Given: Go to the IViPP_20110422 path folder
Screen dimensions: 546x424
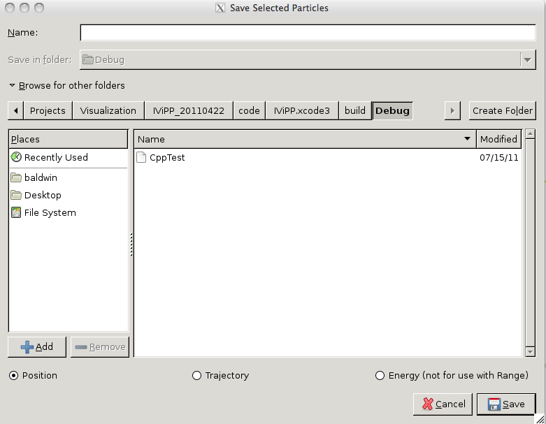Looking at the screenshot, I should [188, 110].
